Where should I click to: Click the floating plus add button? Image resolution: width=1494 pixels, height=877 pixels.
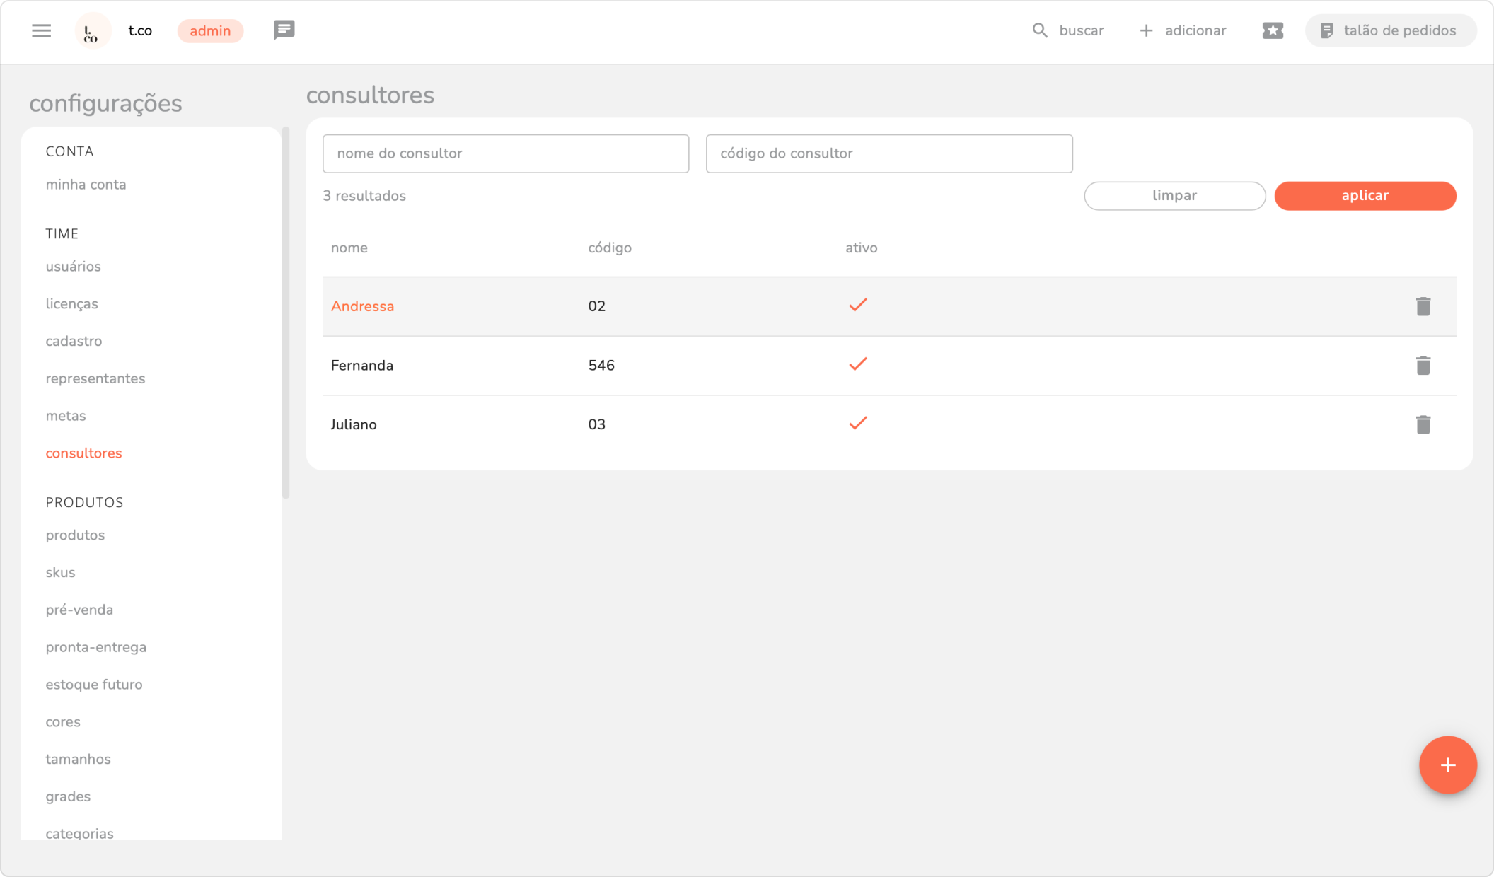tap(1447, 765)
